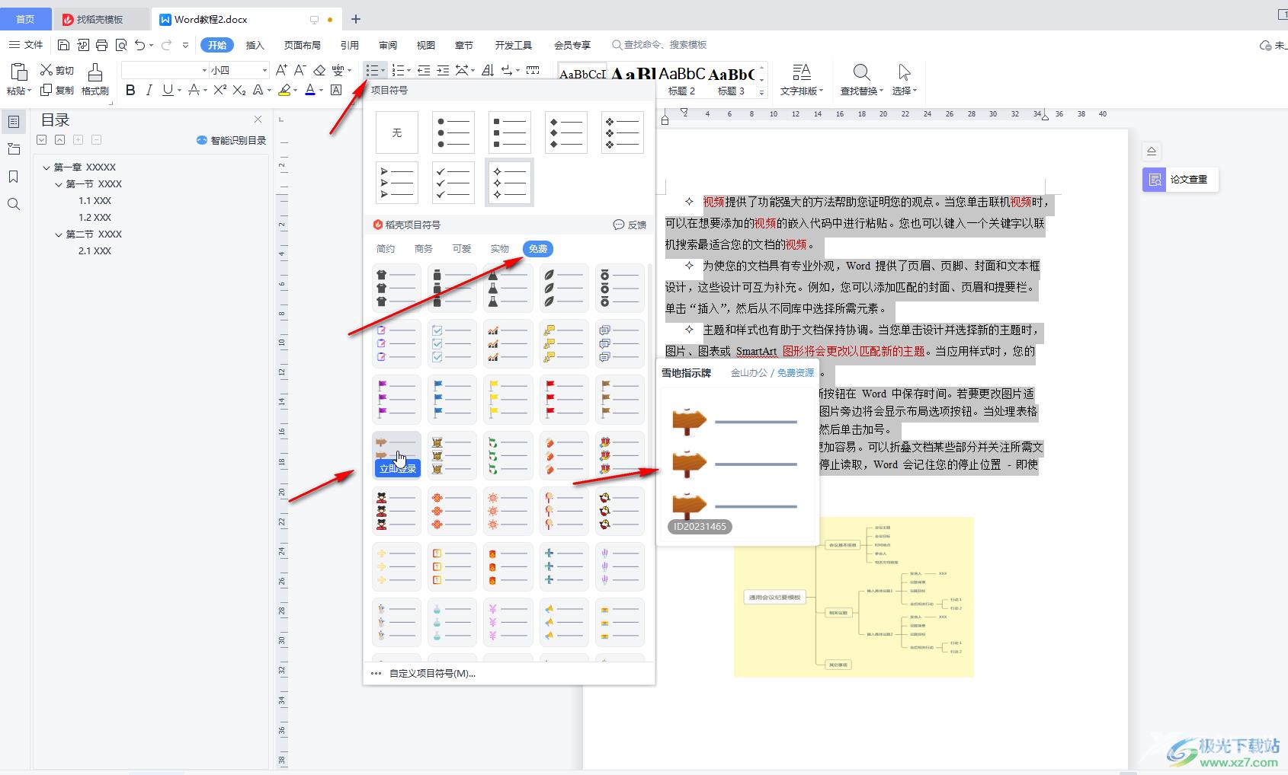The image size is (1288, 775).
Task: Switch to 插入 ribbon tab
Action: 255,45
